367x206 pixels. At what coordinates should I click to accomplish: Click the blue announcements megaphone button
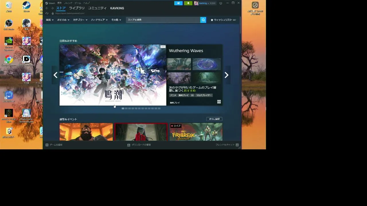(178, 3)
